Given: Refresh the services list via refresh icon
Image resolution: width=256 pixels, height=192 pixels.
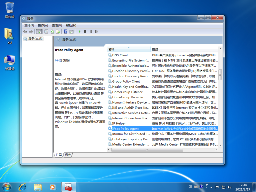Looking at the screenshot, I should click(52, 31).
